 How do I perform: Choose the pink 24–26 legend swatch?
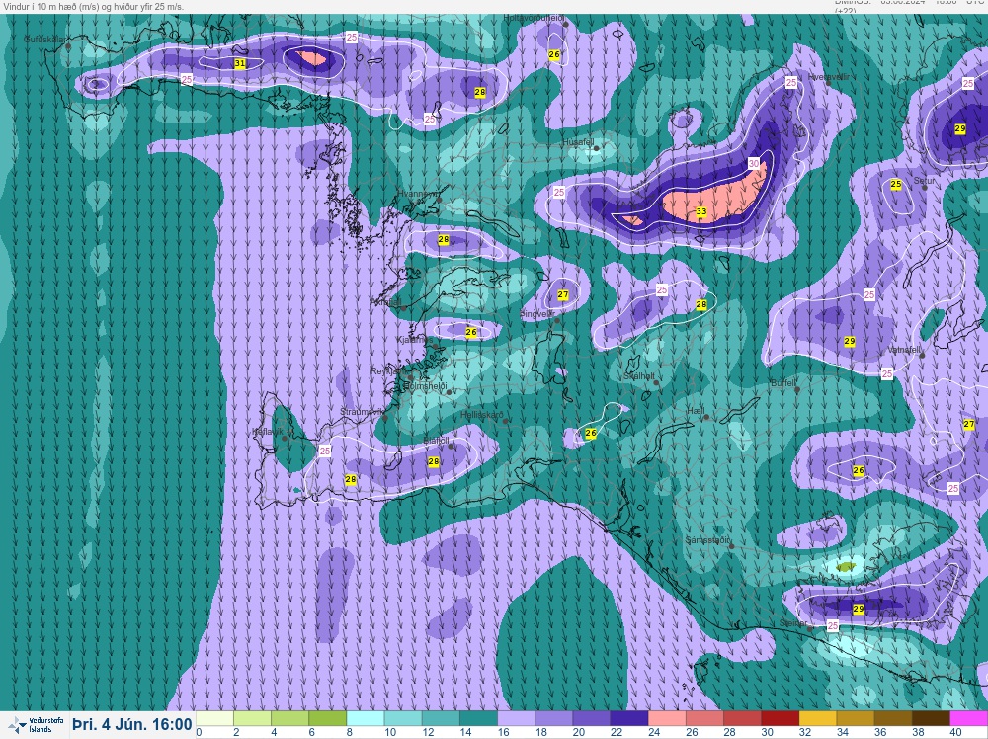(667, 719)
